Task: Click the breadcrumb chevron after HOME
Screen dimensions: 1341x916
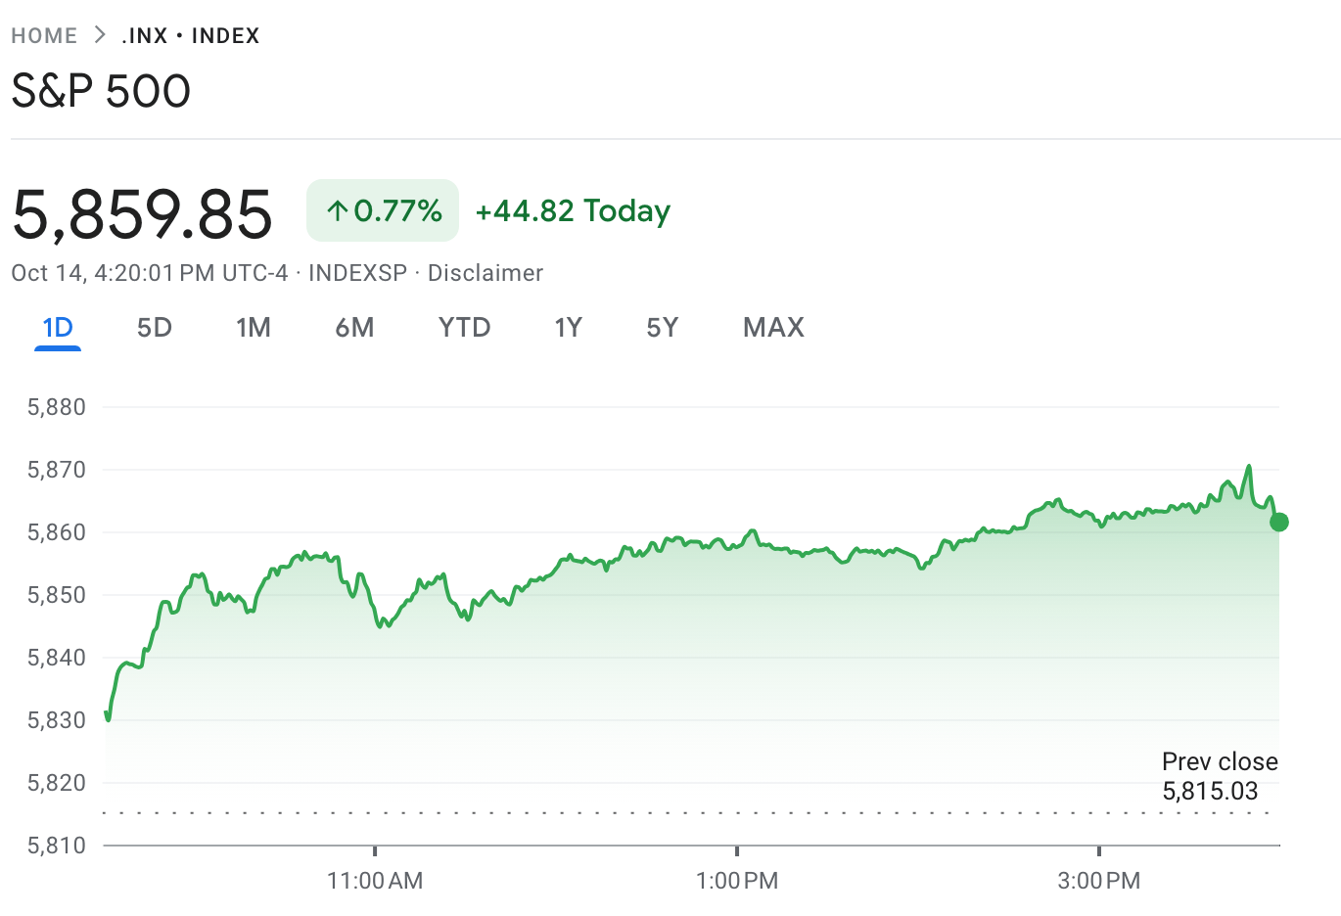Action: (98, 35)
